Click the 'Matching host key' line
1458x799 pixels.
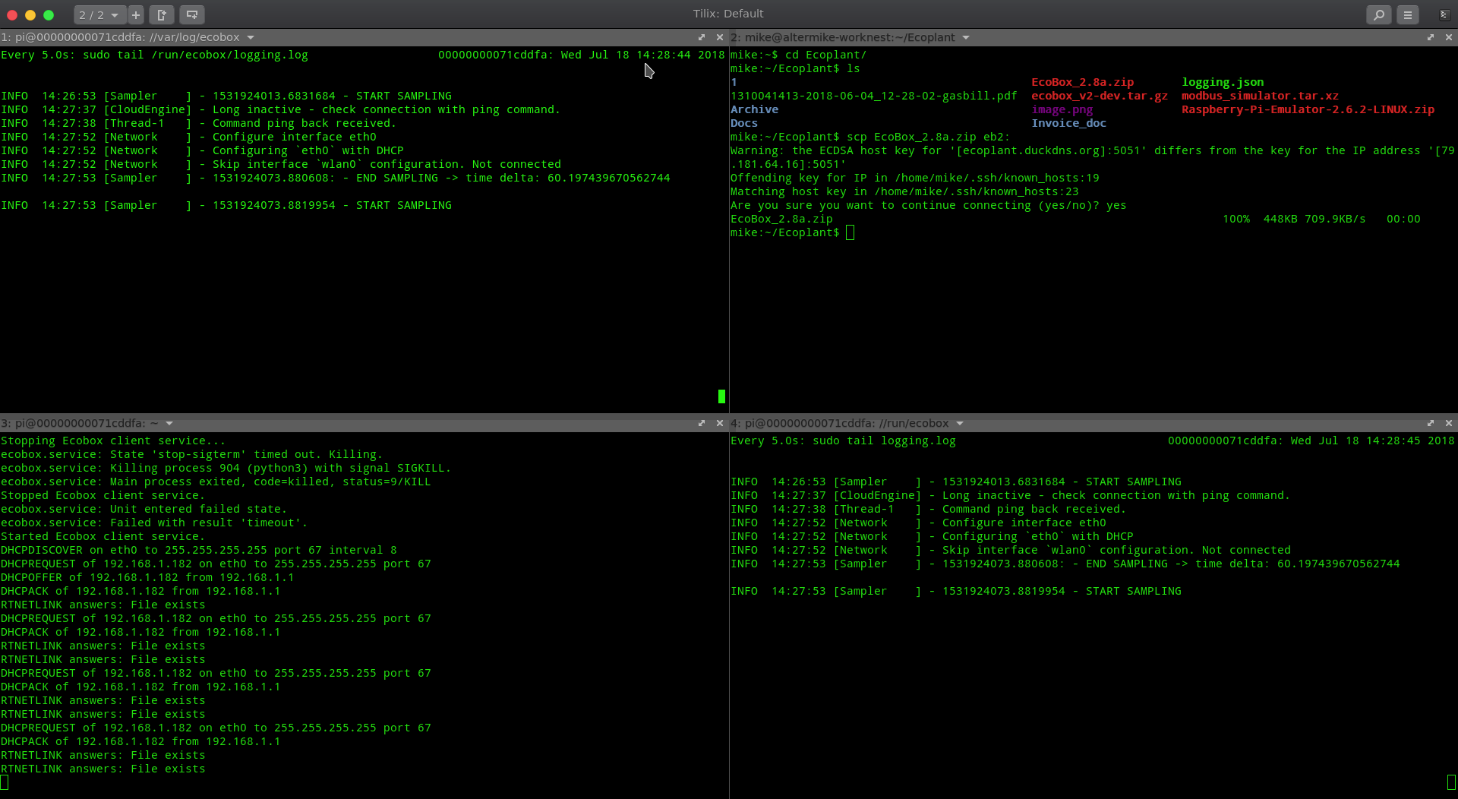click(904, 191)
